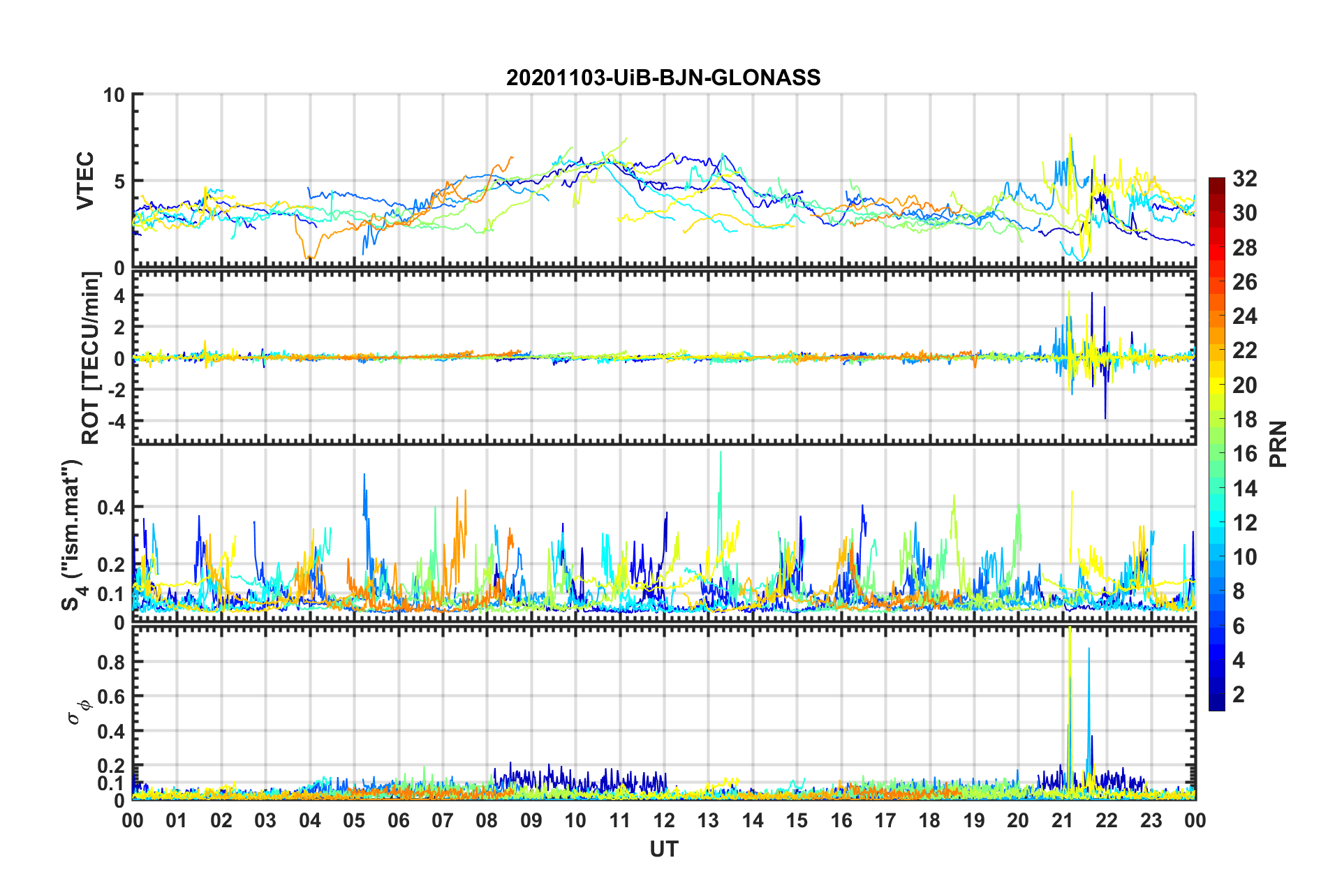This screenshot has width=1328, height=888.
Task: Click the PRN colorbar label
Action: point(1278,445)
